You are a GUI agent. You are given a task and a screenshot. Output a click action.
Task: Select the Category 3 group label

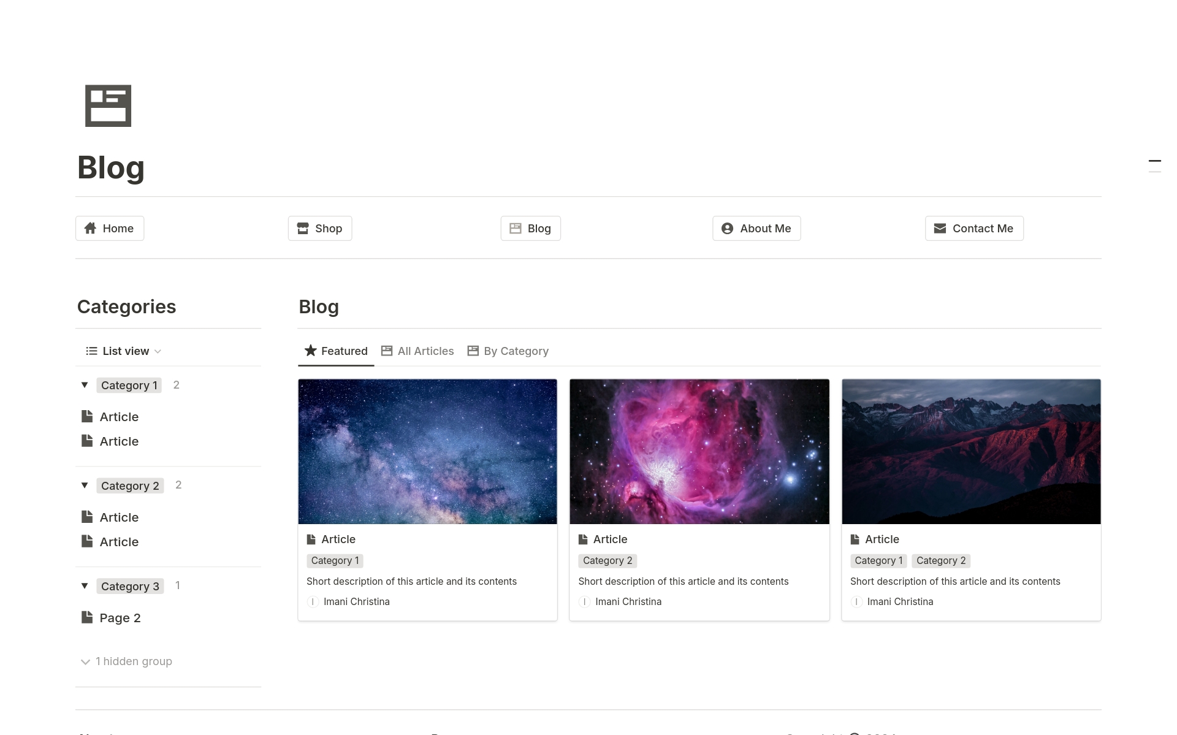(130, 586)
